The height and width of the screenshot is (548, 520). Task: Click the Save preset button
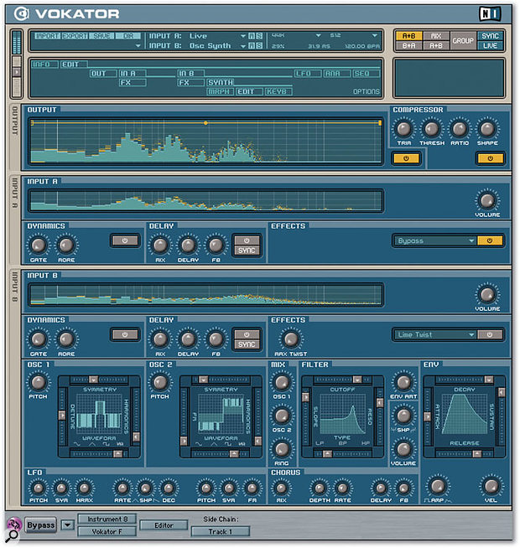[101, 36]
